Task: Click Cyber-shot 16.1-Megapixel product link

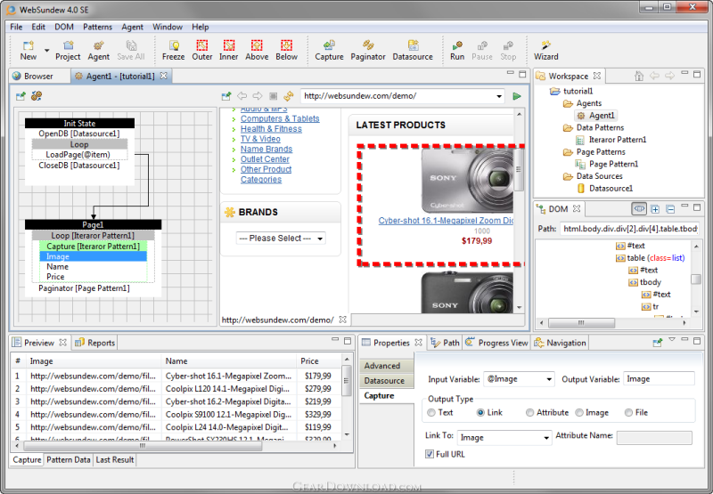Action: coord(446,221)
